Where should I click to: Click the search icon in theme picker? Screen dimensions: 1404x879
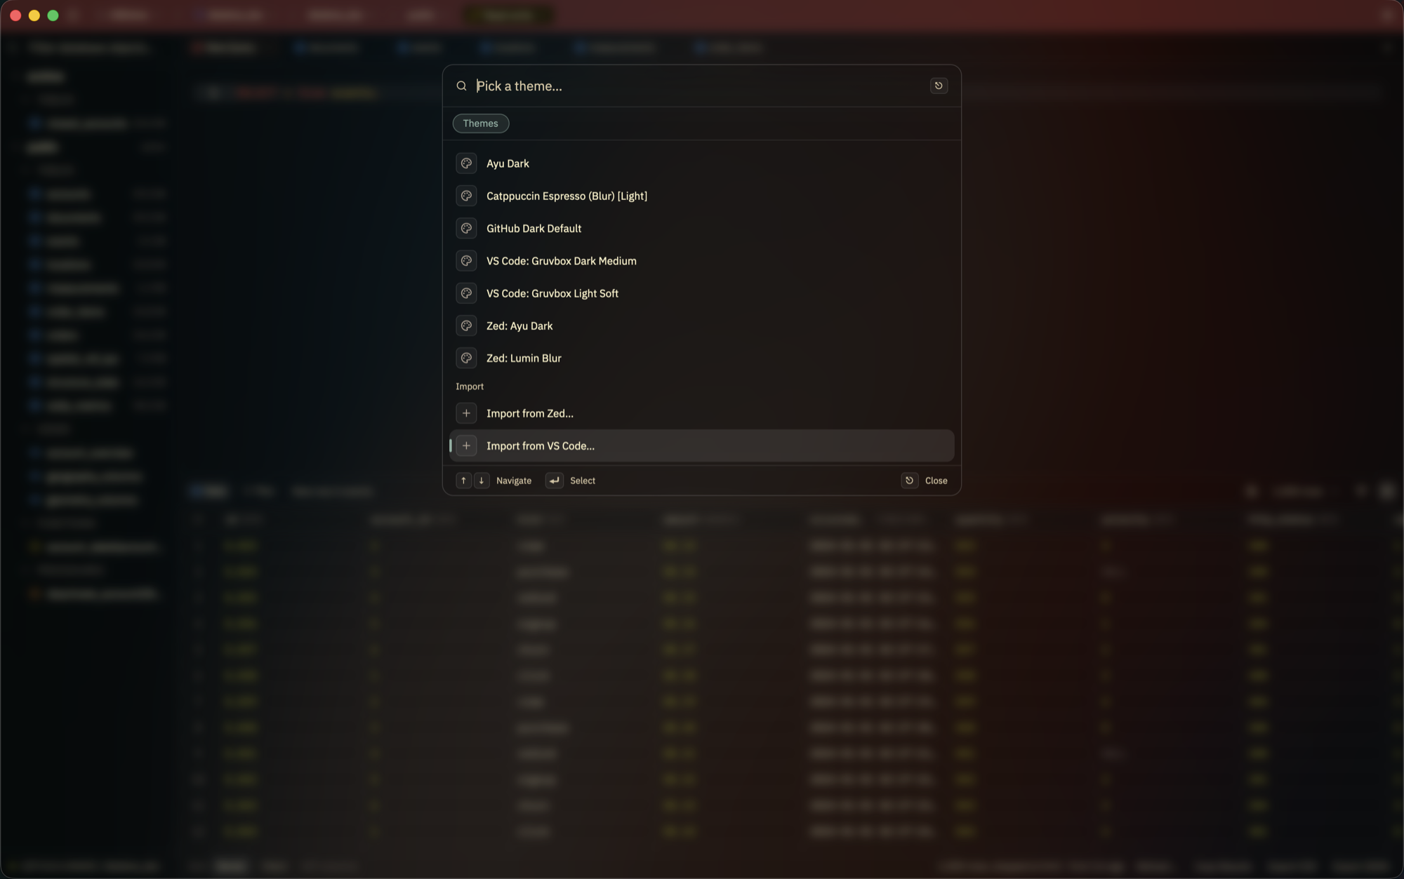point(461,86)
